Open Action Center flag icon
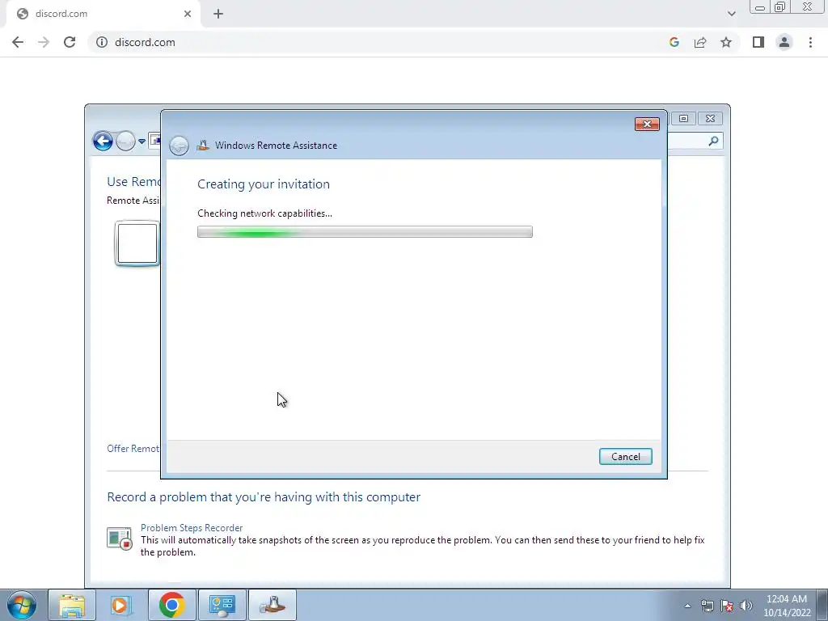 click(x=727, y=606)
